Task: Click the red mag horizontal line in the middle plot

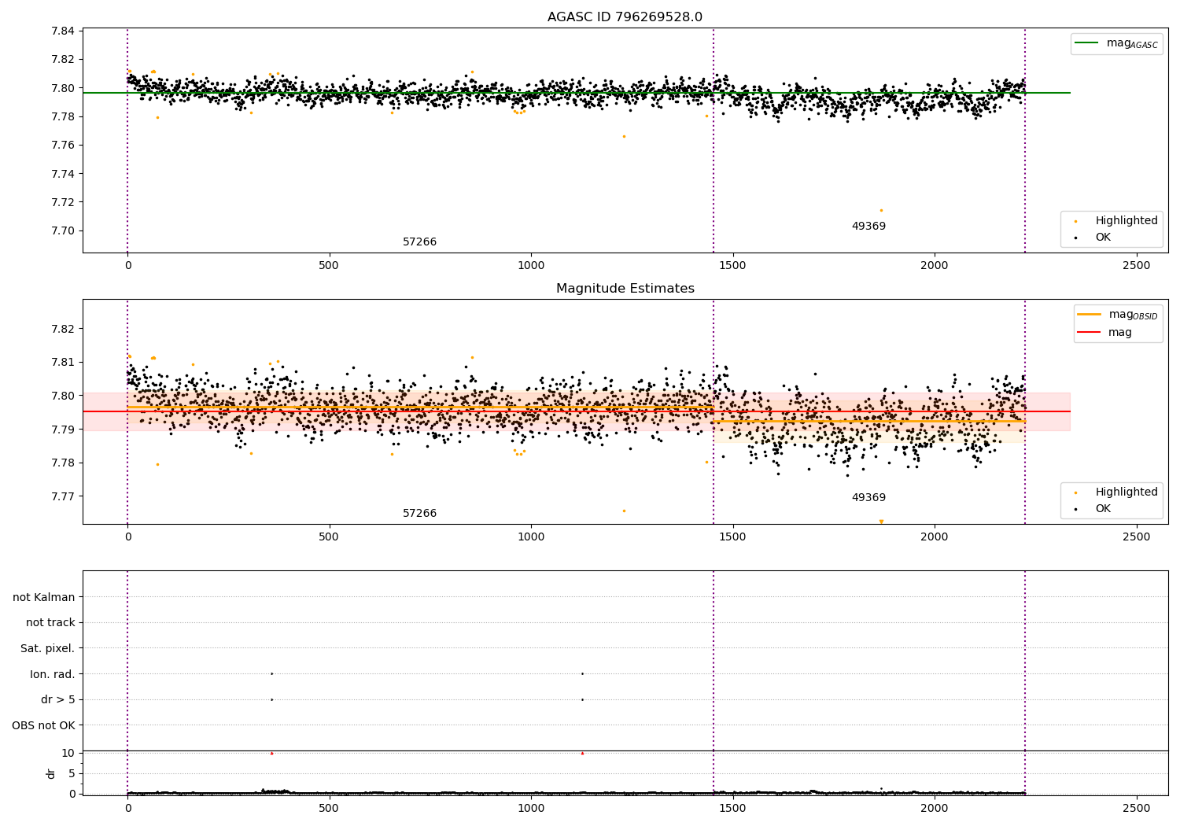Action: pos(576,411)
